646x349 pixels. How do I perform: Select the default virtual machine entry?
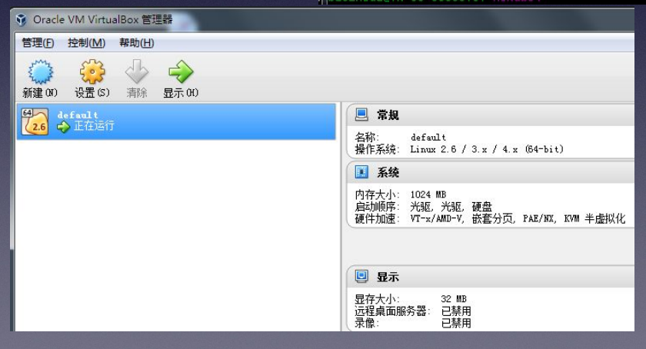(x=176, y=121)
